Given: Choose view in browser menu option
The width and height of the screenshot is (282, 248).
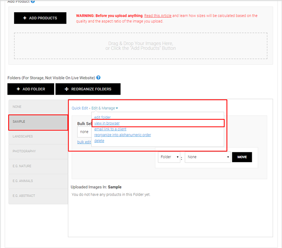Looking at the screenshot, I should 107,123.
